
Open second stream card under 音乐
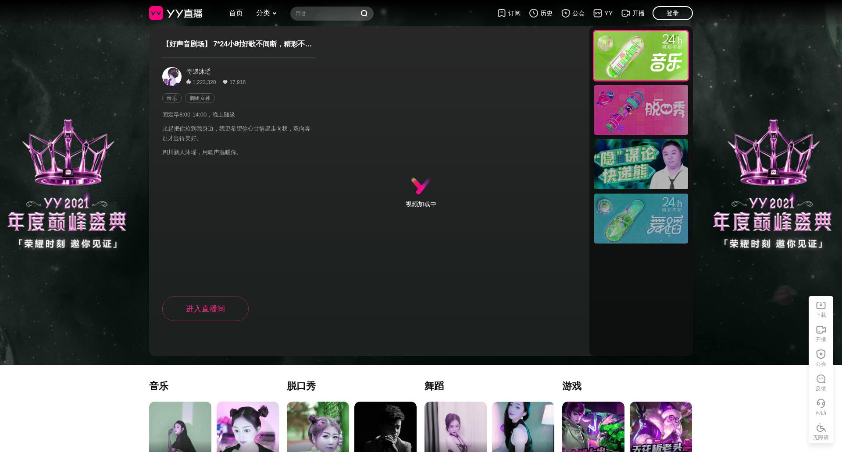(248, 427)
